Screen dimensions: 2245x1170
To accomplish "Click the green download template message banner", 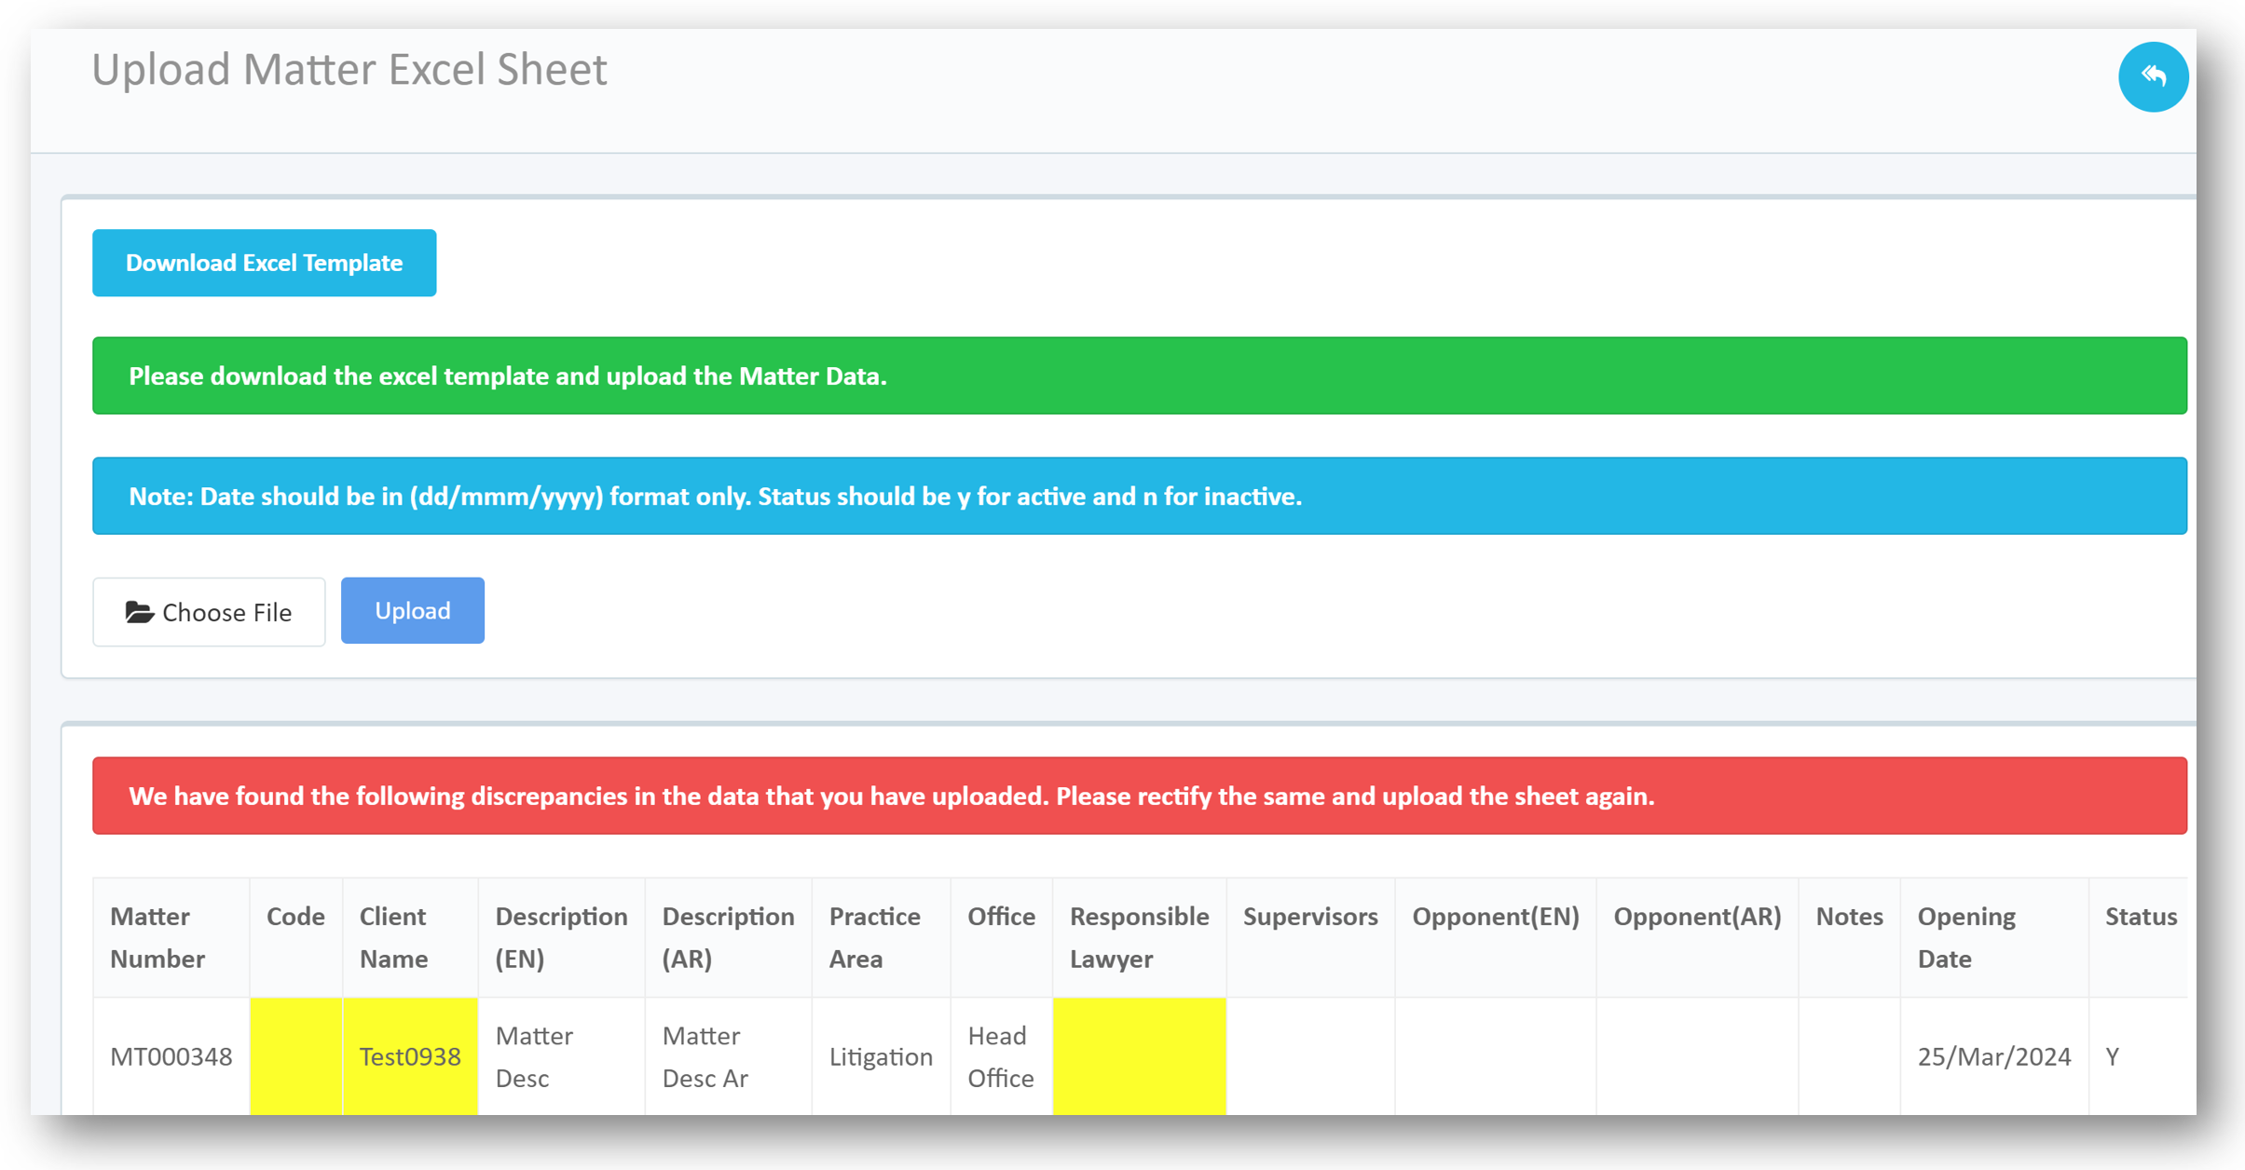I will tap(1139, 375).
